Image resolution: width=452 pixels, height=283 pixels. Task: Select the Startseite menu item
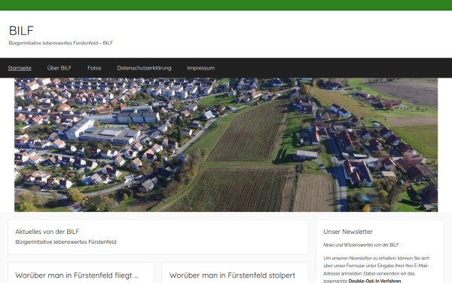tap(20, 68)
